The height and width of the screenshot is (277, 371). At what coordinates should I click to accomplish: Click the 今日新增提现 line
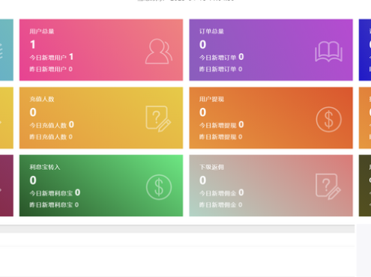point(221,125)
